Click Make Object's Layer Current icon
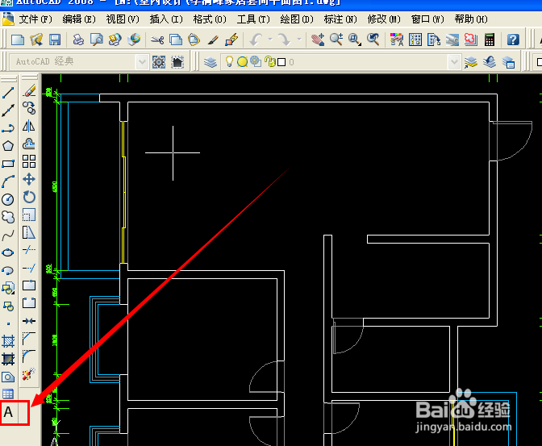The height and width of the screenshot is (446, 542). pyautogui.click(x=471, y=62)
